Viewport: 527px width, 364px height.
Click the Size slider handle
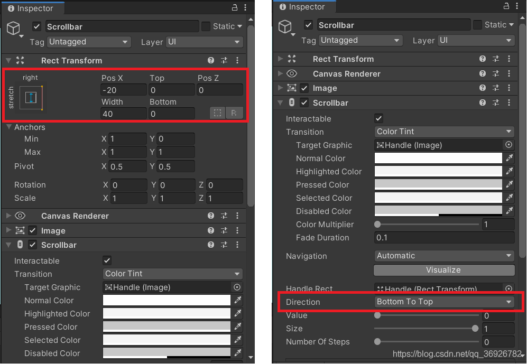coord(475,329)
